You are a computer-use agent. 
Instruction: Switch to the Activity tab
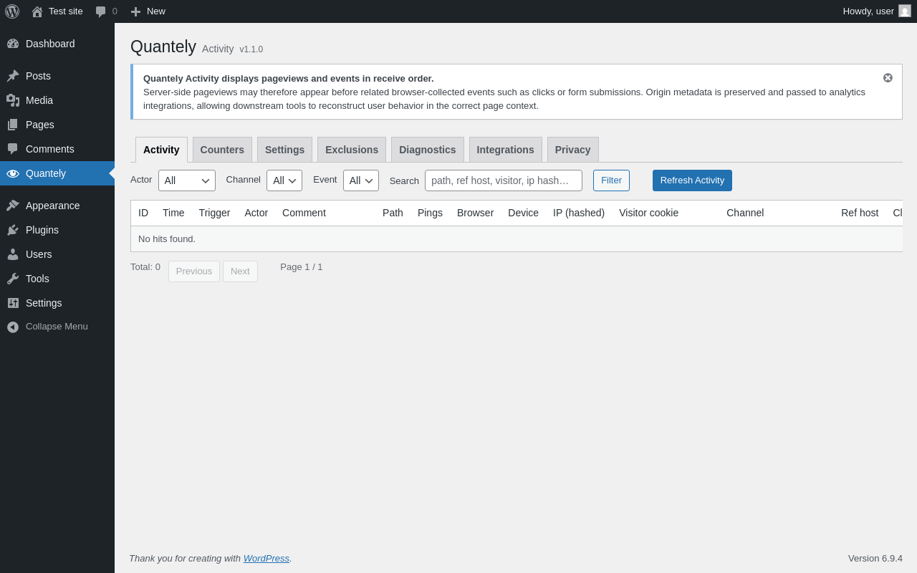pyautogui.click(x=161, y=150)
